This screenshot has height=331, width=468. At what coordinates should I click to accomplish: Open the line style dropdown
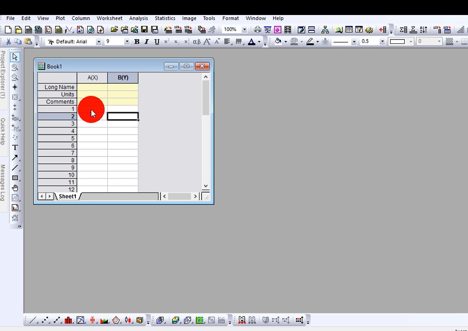point(354,41)
